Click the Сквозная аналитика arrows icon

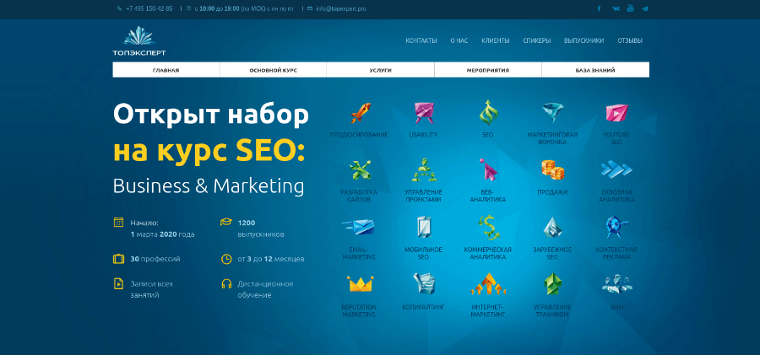click(x=616, y=169)
